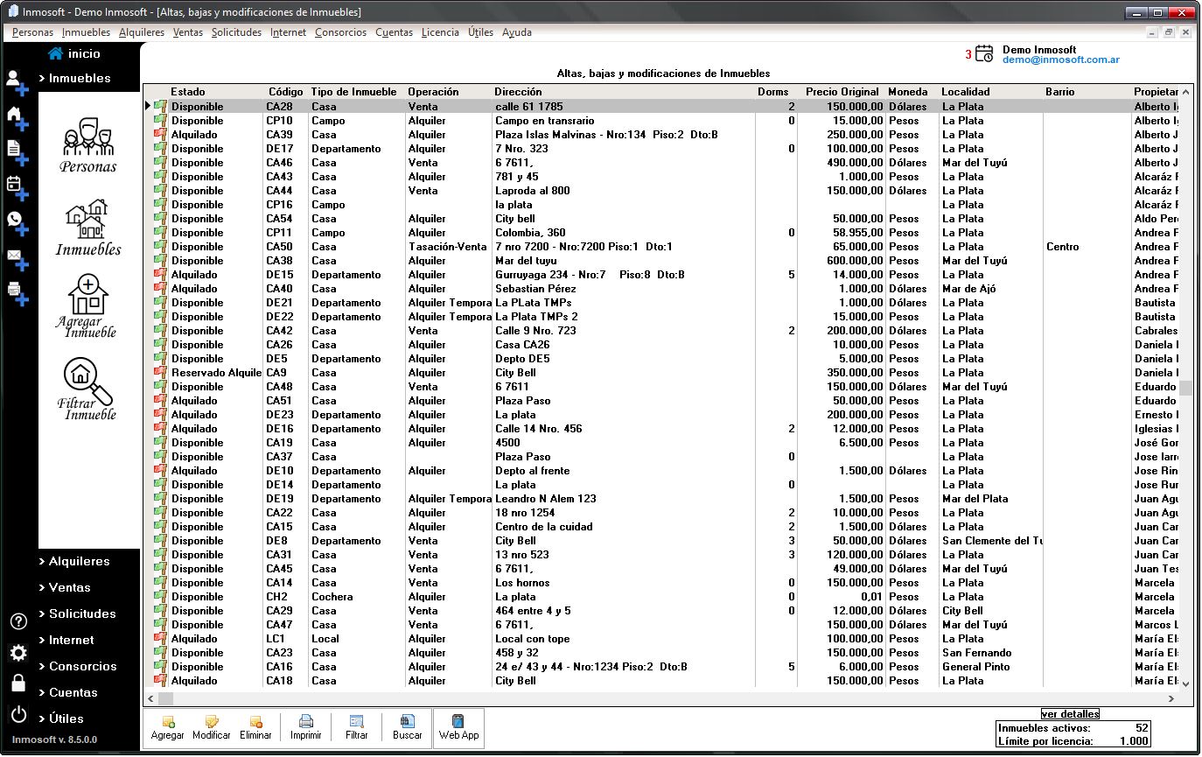Click the 'San Clemente del Tu' locality cell
The height and width of the screenshot is (757, 1202).
(x=991, y=541)
